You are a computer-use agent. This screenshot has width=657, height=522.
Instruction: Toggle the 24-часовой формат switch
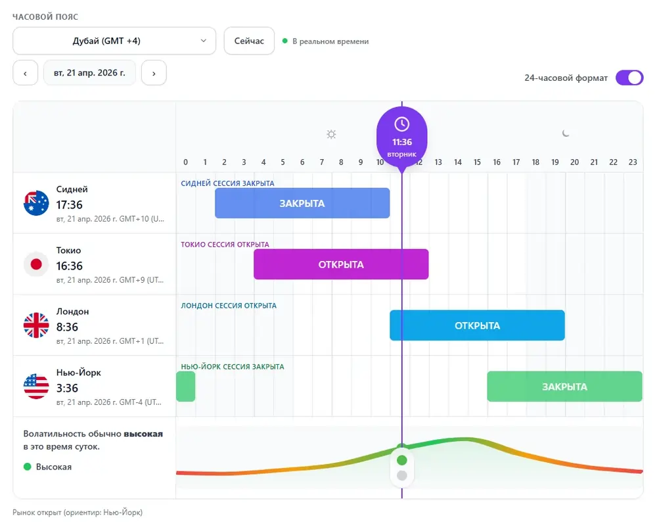(x=629, y=78)
